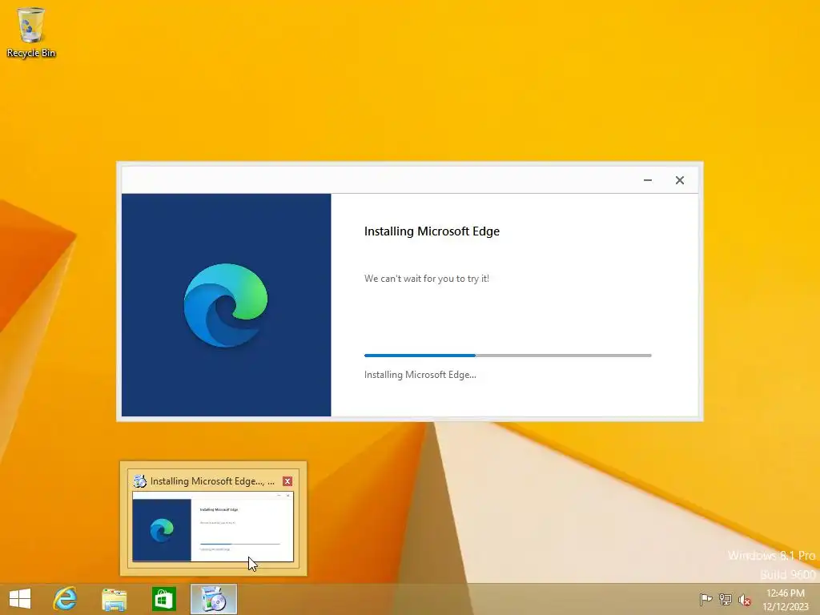The width and height of the screenshot is (820, 615).
Task: Click the Windows Start button
Action: (20, 599)
